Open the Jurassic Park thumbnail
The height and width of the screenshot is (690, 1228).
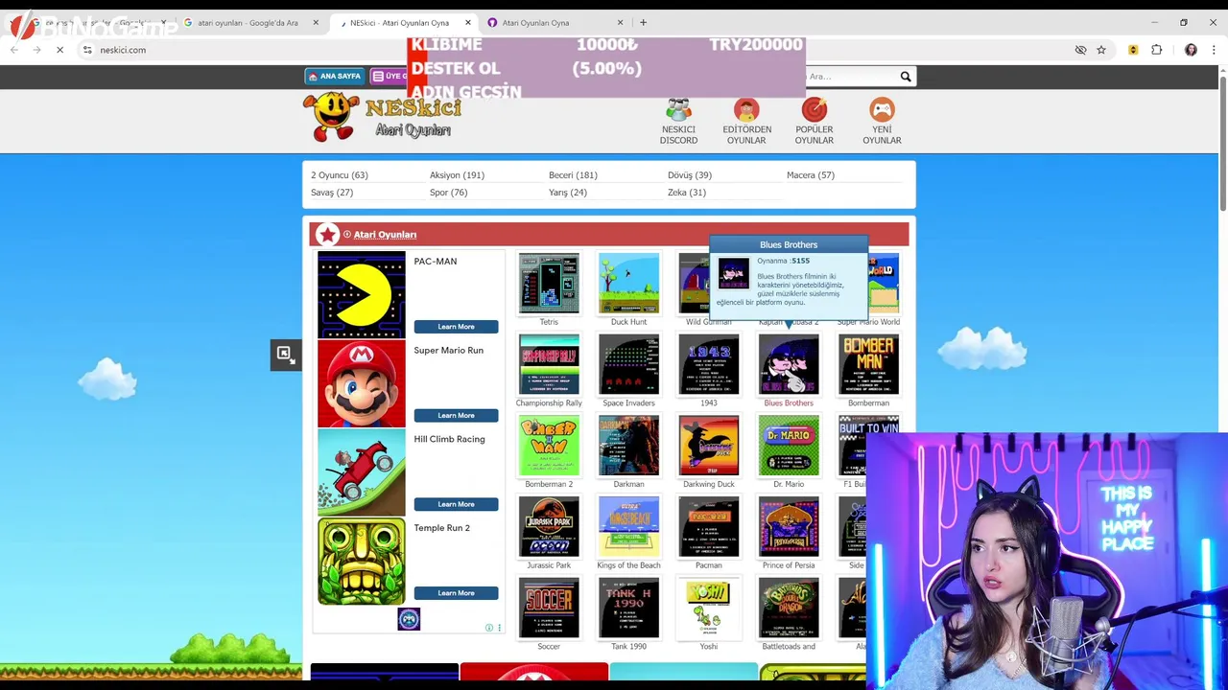point(549,527)
